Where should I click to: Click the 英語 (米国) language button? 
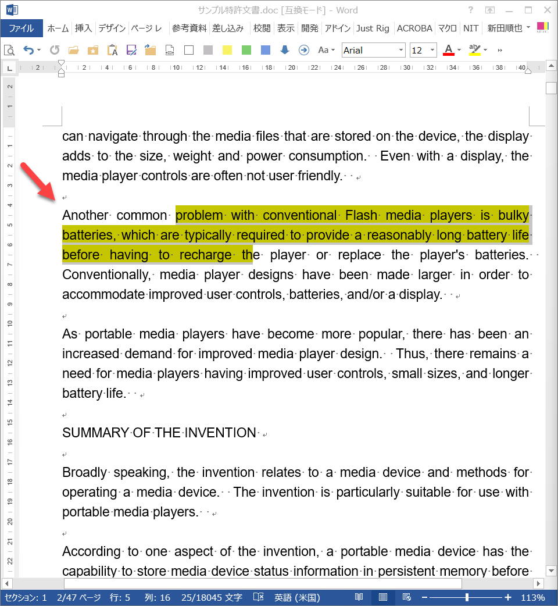[297, 597]
